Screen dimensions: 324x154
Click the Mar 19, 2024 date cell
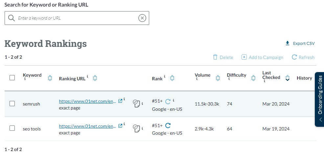(x=276, y=129)
